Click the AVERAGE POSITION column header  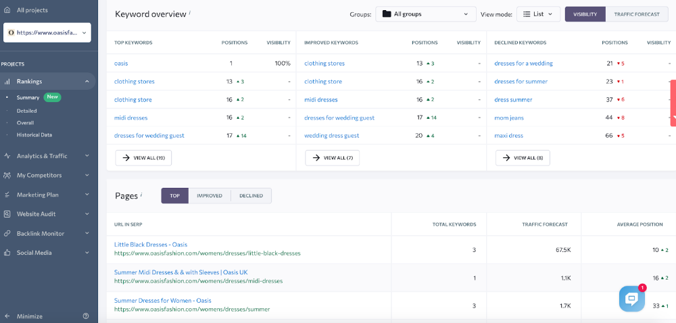(x=639, y=224)
